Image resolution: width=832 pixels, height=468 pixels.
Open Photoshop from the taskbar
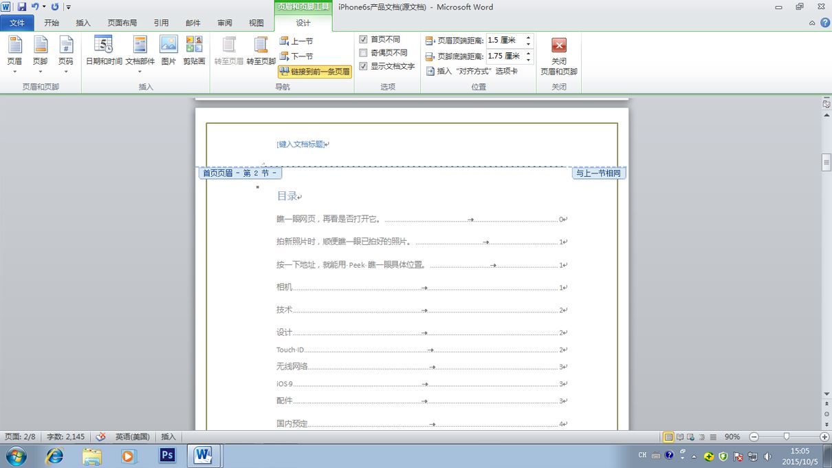167,456
